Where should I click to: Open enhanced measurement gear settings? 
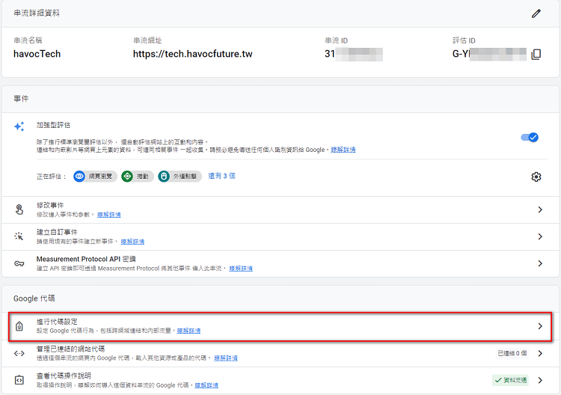point(536,177)
